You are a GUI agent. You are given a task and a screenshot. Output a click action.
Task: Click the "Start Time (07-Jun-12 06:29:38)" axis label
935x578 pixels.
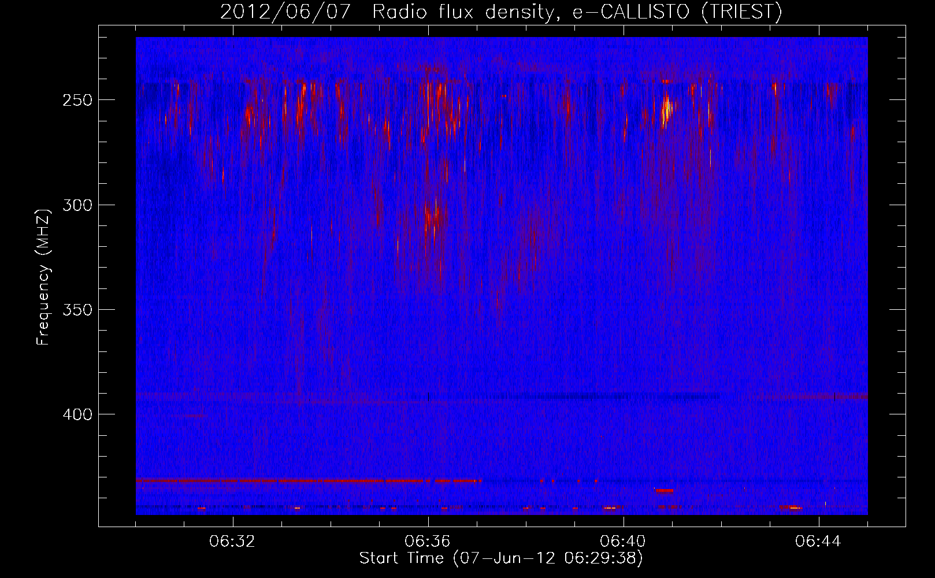[501, 558]
